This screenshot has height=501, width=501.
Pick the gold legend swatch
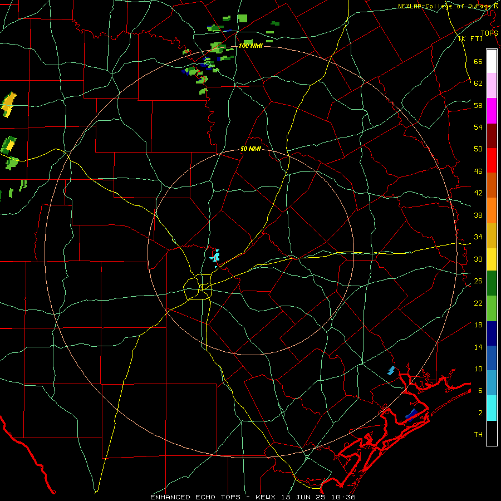(x=492, y=235)
